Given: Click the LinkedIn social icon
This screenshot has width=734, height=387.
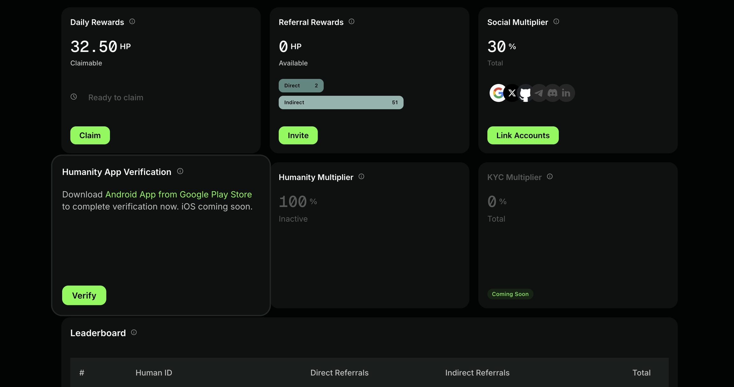Looking at the screenshot, I should pos(566,93).
